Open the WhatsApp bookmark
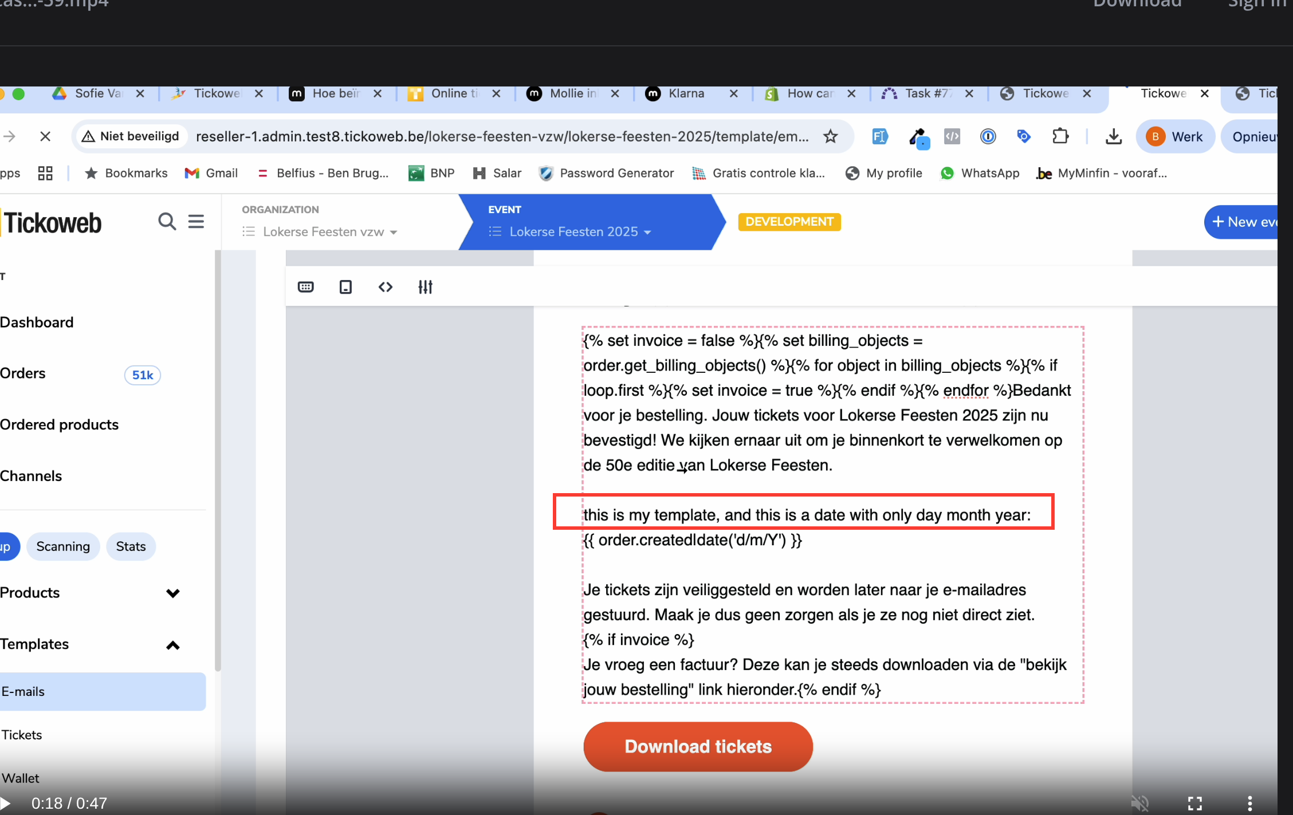Screen dimensions: 1293x815 pos(980,173)
